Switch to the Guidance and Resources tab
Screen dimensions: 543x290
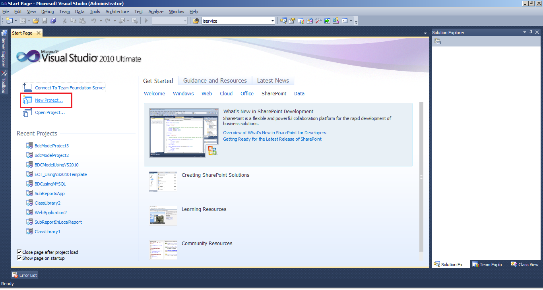[215, 81]
